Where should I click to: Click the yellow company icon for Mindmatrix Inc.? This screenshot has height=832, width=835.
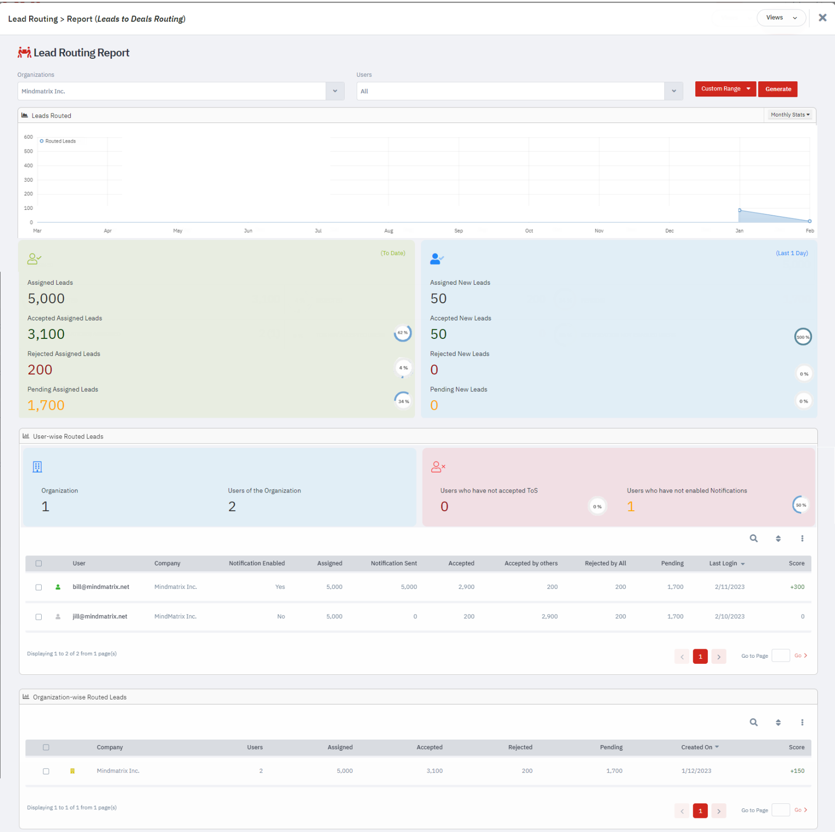(72, 771)
